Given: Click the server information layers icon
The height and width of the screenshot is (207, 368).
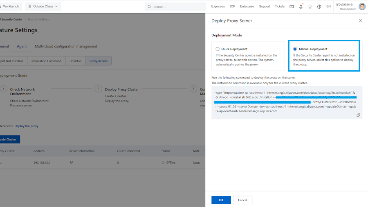Looking at the screenshot, I should [71, 162].
